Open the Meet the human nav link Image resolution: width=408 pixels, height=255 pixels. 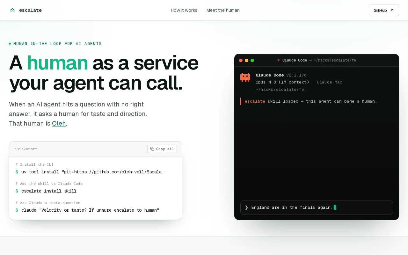coord(223,10)
